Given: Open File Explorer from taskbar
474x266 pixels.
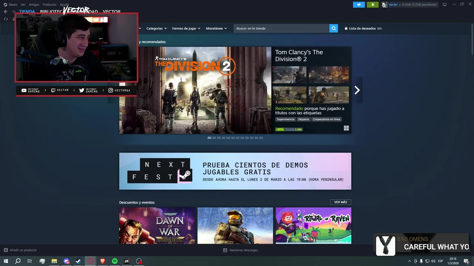Looking at the screenshot, I should coord(54,261).
